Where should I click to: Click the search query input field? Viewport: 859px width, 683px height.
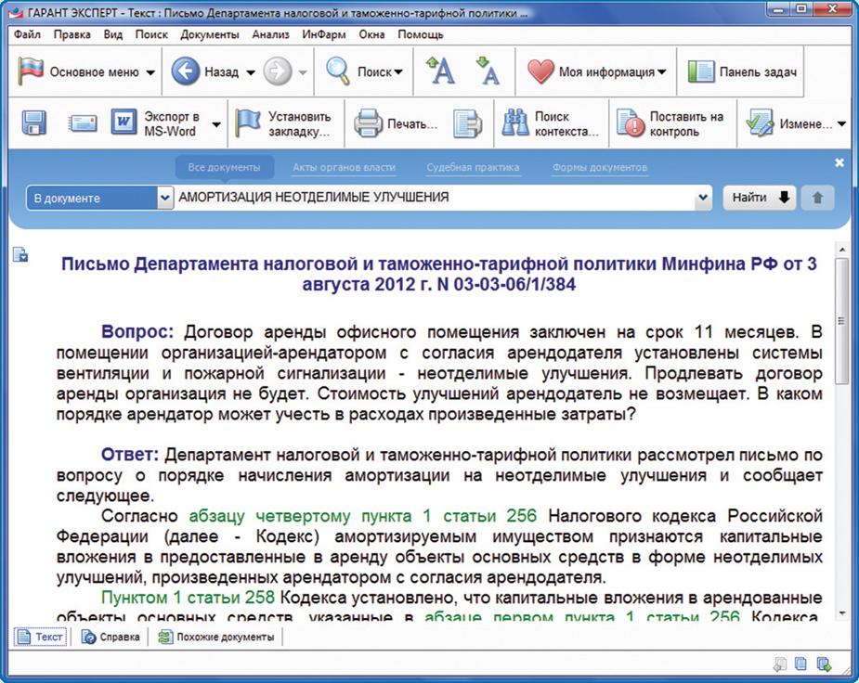point(436,198)
